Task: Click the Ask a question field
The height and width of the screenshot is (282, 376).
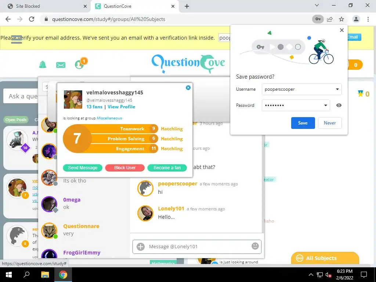Action: (x=21, y=96)
